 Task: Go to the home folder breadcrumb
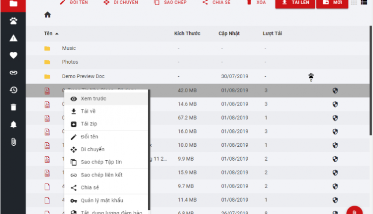48,15
